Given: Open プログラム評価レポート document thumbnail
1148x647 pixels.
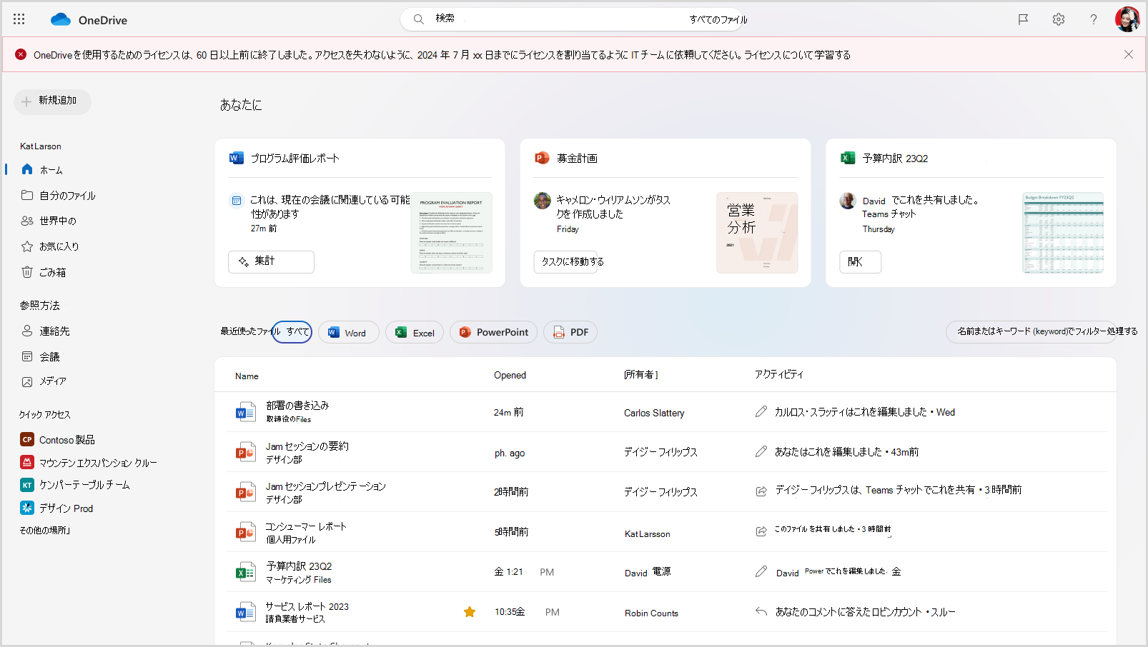Looking at the screenshot, I should click(x=451, y=232).
